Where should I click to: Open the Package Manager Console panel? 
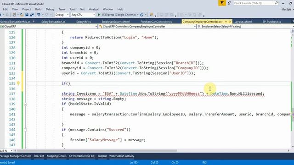pyautogui.click(x=16, y=156)
